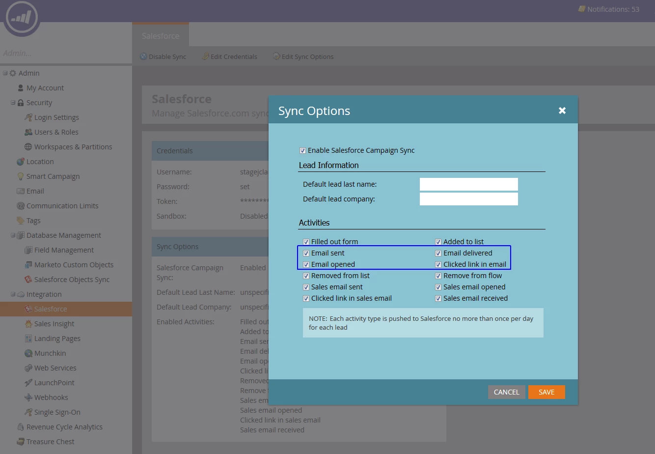655x454 pixels.
Task: Click the Treasure Chest icon
Action: coord(21,442)
